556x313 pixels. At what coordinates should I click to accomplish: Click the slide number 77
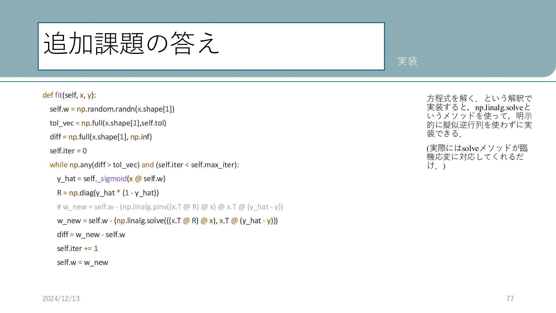coord(510,299)
